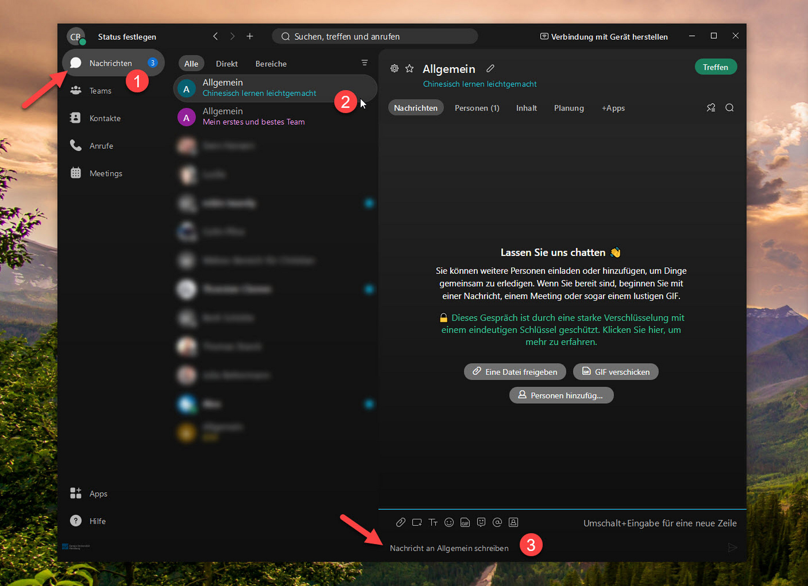Search within the Allgemein space icon
This screenshot has height=586, width=808.
pyautogui.click(x=729, y=108)
